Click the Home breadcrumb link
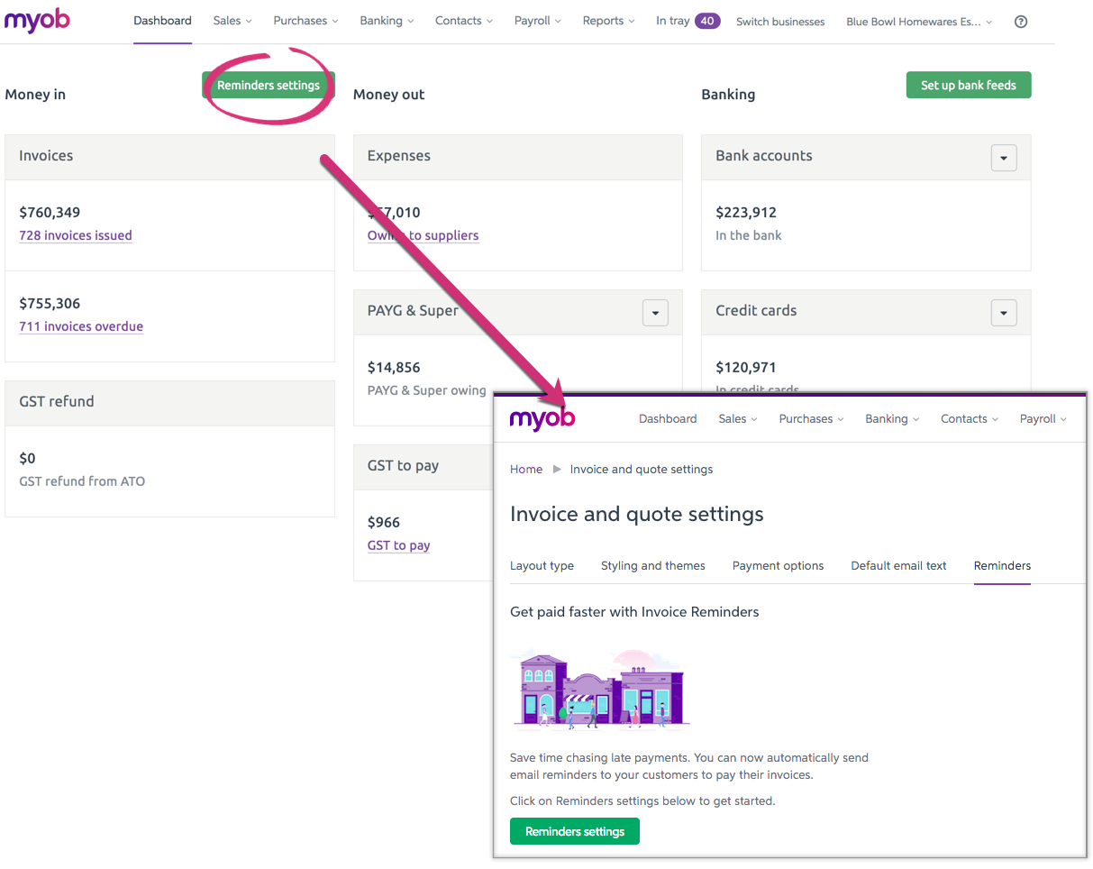1093x869 pixels. 526,470
